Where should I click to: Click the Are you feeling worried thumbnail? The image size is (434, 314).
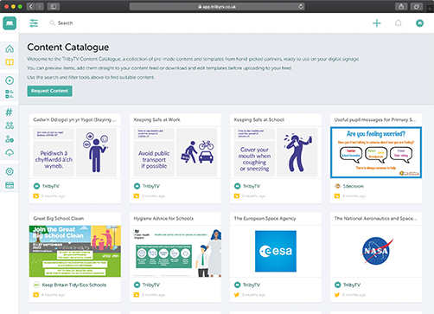coord(376,152)
